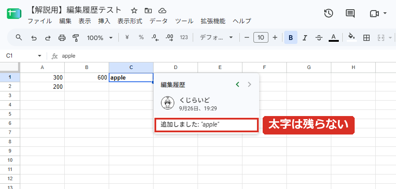Click the formula bar containing apple
Screen dimensions: 396x189
pyautogui.click(x=227, y=56)
